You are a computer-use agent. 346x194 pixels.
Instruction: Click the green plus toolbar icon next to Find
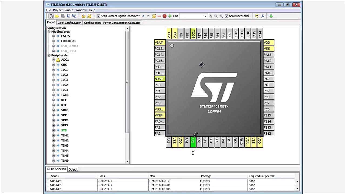coord(170,16)
